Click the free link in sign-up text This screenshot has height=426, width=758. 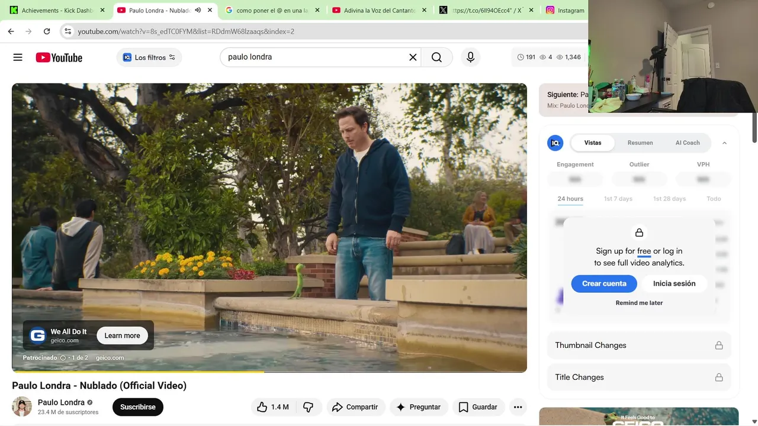pyautogui.click(x=644, y=251)
